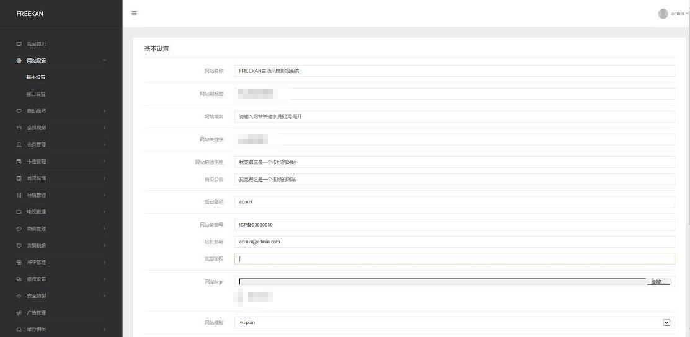Click the 后台首页 monitor icon
This screenshot has width=690, height=337.
click(19, 44)
